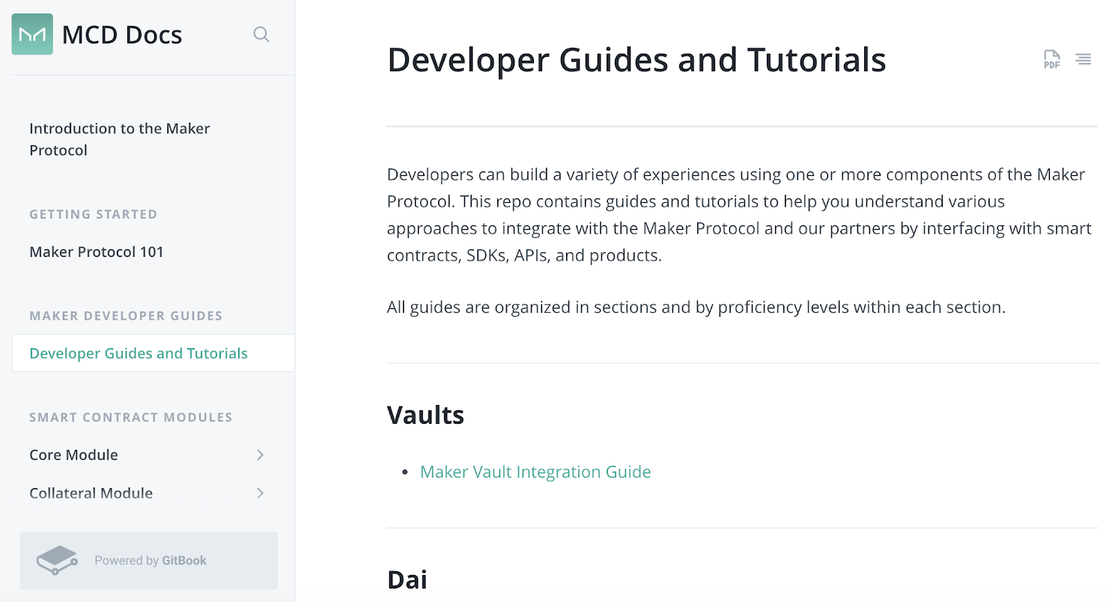Export page using the PDF icon

[1051, 59]
